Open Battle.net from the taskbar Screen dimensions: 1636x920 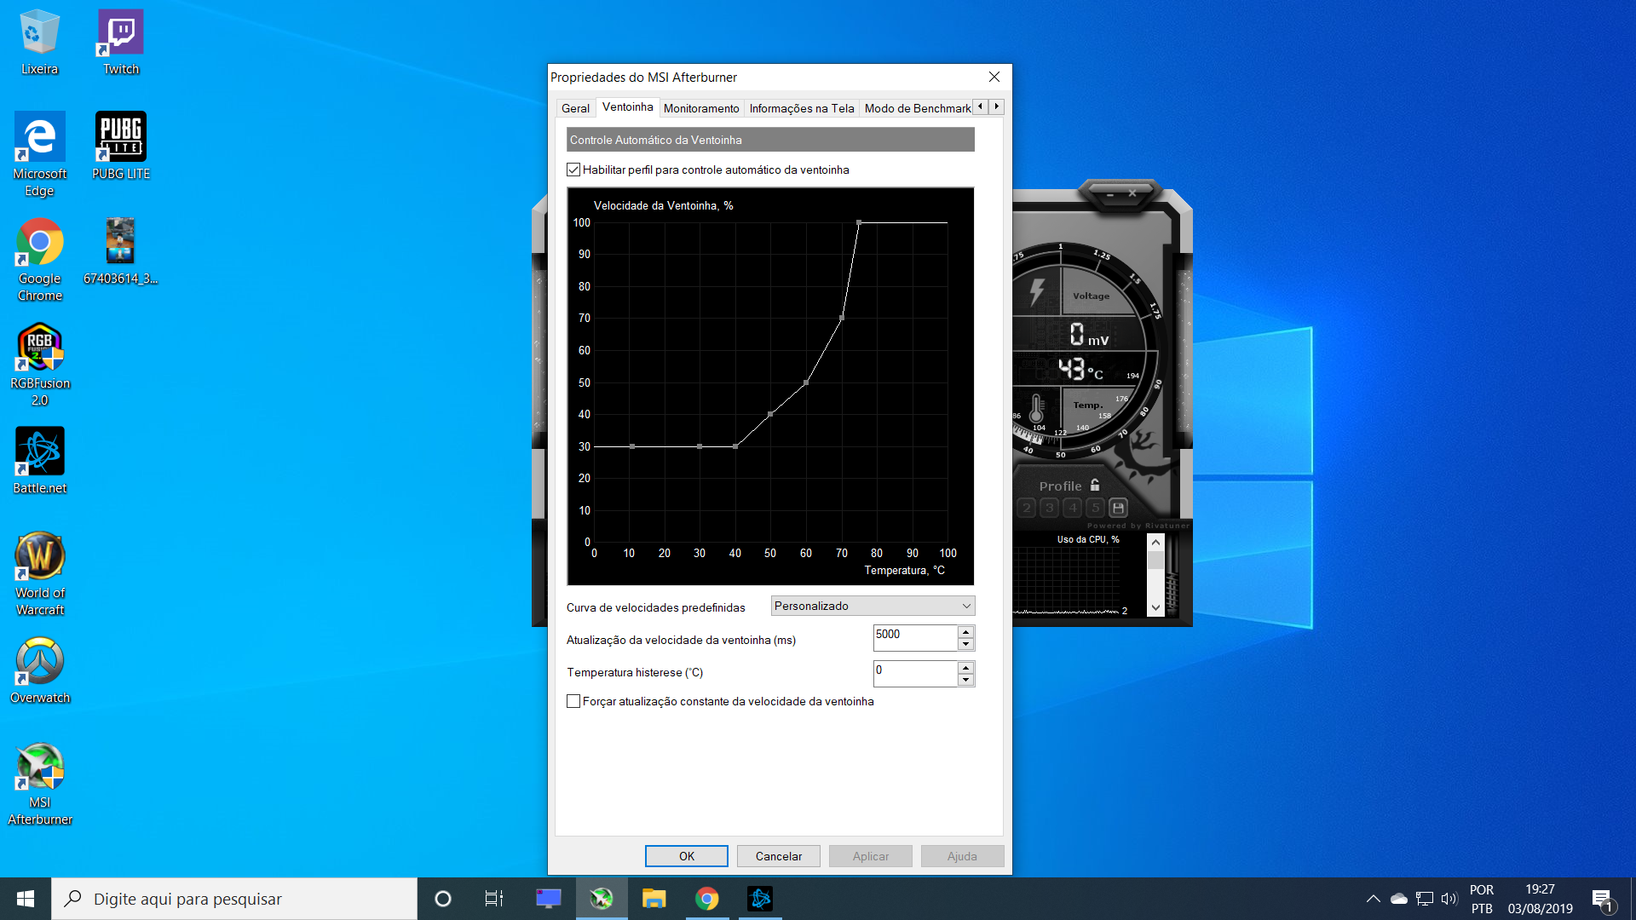760,899
